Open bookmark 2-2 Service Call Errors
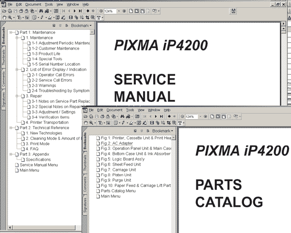Image resolution: width=291 pixels, height=233 pixels. (x=52, y=80)
